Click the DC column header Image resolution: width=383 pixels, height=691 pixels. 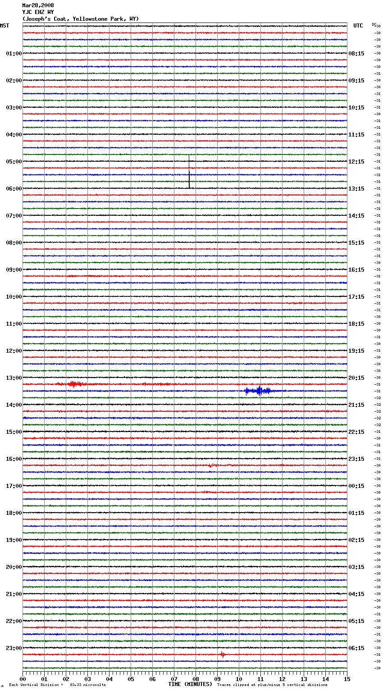[374, 24]
